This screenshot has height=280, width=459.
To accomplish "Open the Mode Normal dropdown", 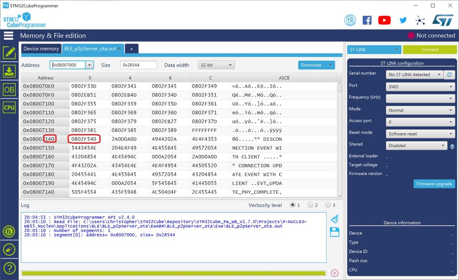I will (420, 110).
